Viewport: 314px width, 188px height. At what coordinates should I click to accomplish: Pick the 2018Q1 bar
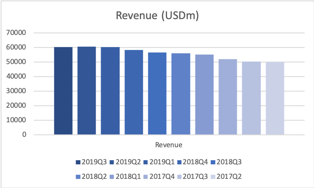205,94
